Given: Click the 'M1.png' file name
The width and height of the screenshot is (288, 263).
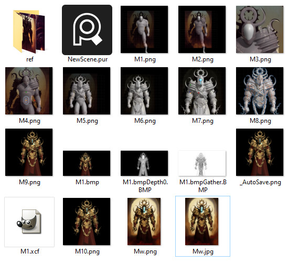Looking at the screenshot, I should [x=145, y=59].
